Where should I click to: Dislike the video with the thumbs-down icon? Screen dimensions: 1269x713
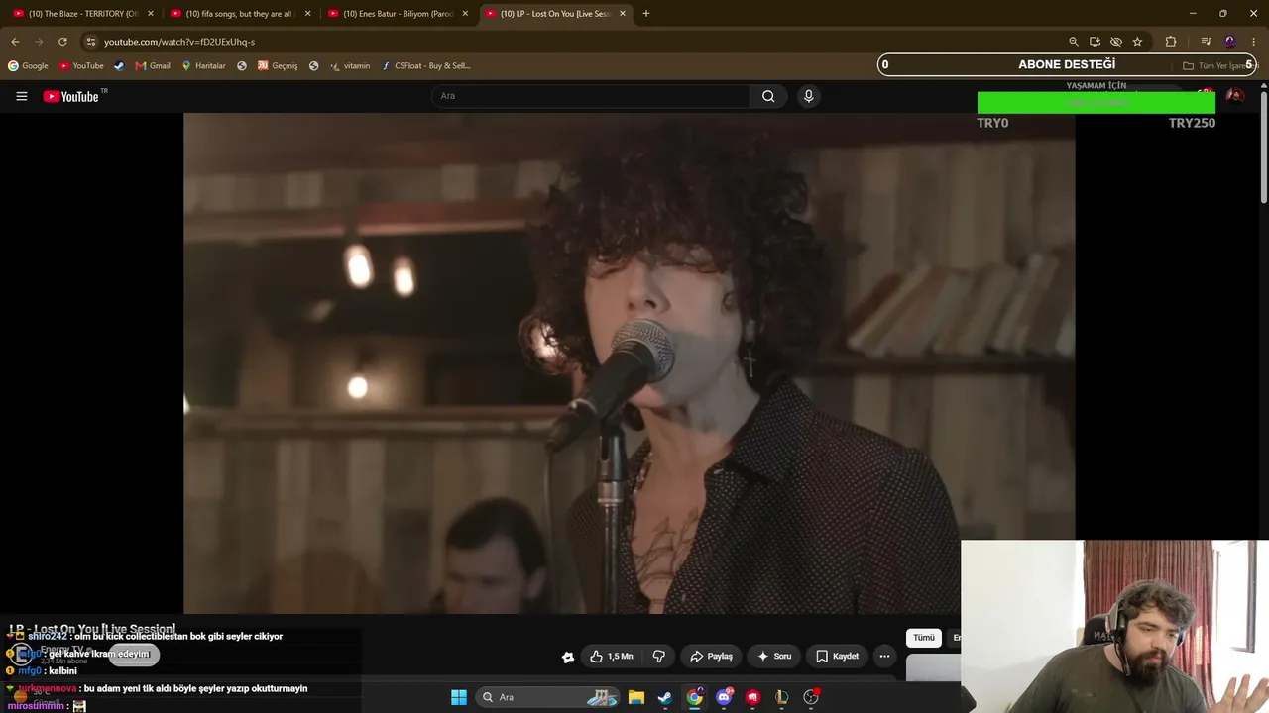click(658, 656)
